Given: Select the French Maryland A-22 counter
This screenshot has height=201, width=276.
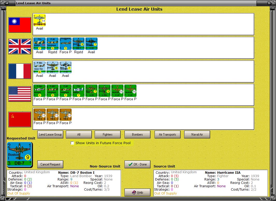Looking at the screenshot, I should (x=65, y=67).
